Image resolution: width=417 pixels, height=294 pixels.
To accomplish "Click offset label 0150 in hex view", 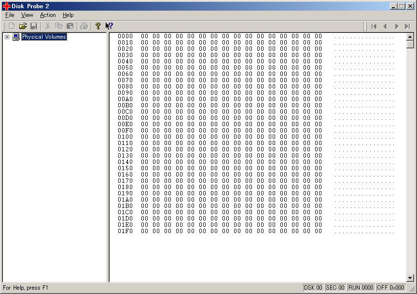I will (x=125, y=168).
